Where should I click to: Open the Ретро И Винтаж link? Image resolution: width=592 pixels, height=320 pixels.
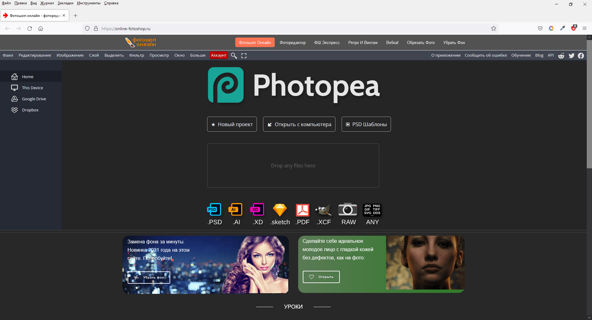coord(363,42)
